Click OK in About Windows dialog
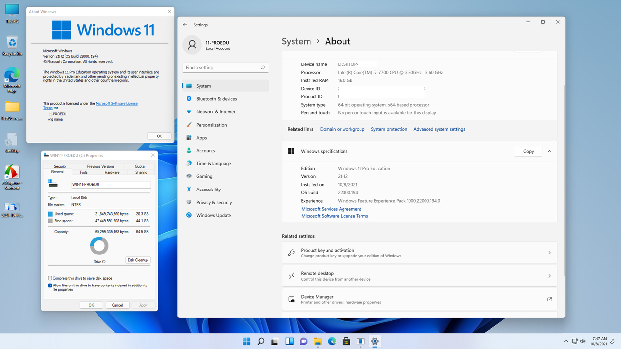 click(x=159, y=136)
